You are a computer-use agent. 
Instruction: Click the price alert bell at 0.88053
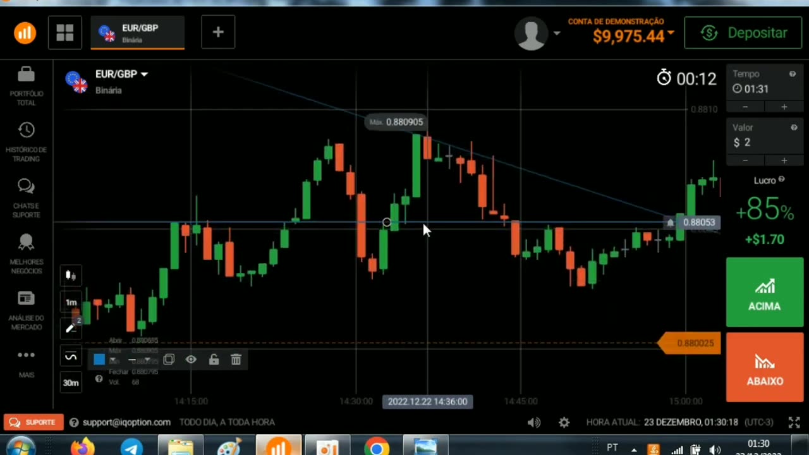(x=670, y=222)
